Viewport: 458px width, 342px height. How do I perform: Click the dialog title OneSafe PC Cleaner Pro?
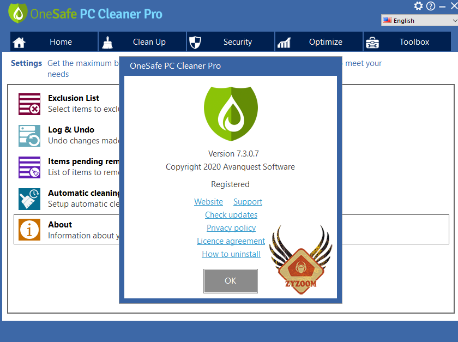click(175, 66)
